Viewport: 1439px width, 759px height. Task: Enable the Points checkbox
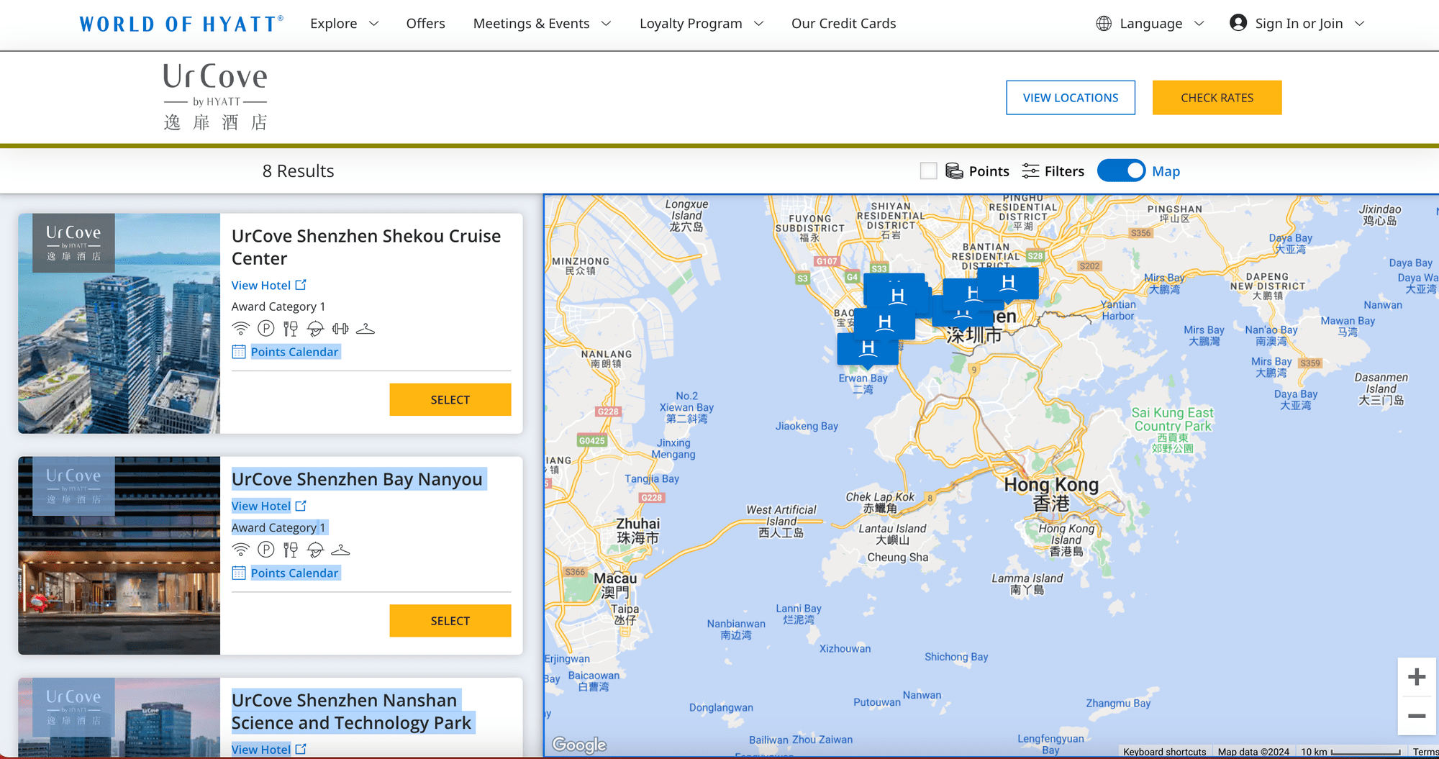pos(928,171)
